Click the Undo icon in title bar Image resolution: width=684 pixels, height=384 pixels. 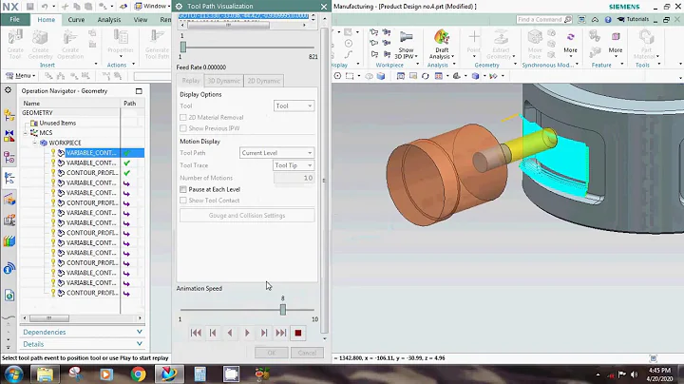[x=45, y=6]
